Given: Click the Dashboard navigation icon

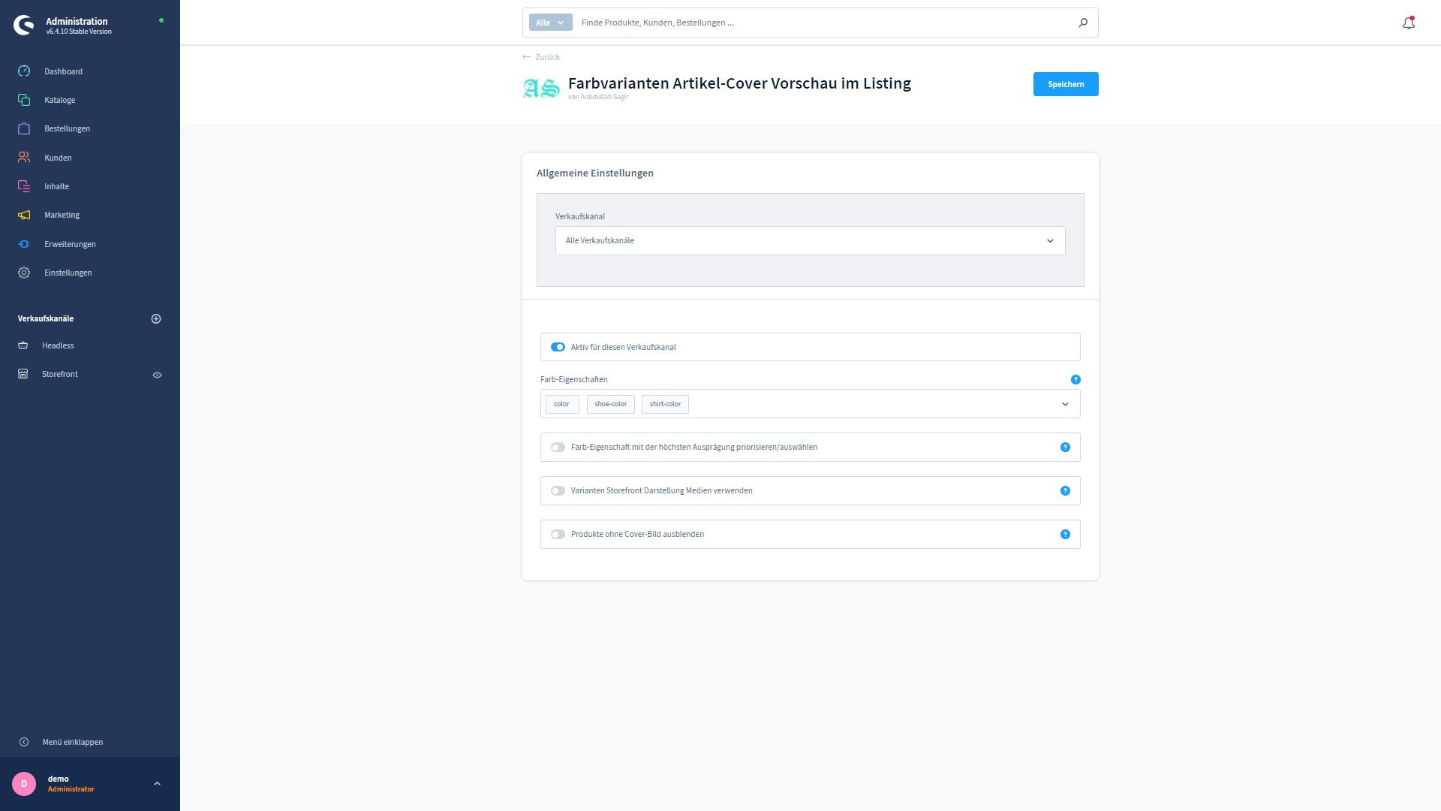Looking at the screenshot, I should [25, 71].
